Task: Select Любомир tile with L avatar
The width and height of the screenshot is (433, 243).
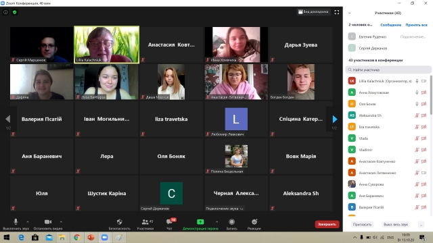Action: pos(236,119)
